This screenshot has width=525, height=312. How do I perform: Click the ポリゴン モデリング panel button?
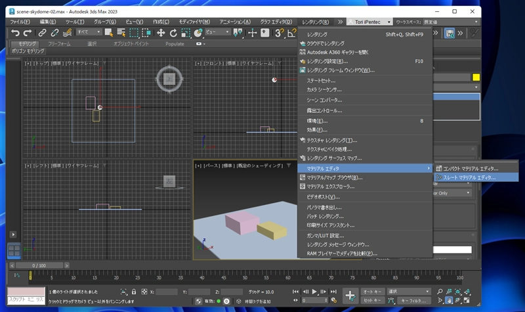(28, 51)
